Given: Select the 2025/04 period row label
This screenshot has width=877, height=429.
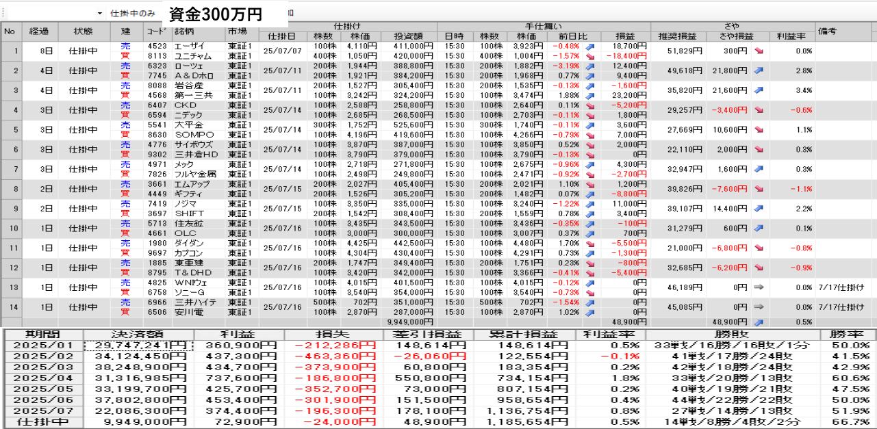Looking at the screenshot, I should tap(44, 378).
